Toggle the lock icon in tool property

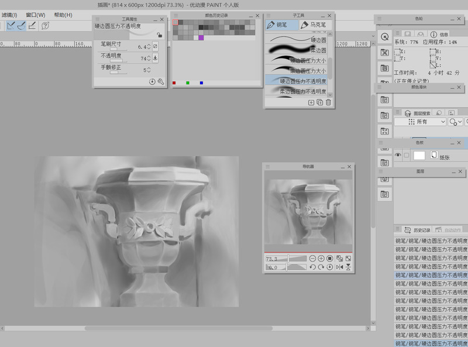159,35
